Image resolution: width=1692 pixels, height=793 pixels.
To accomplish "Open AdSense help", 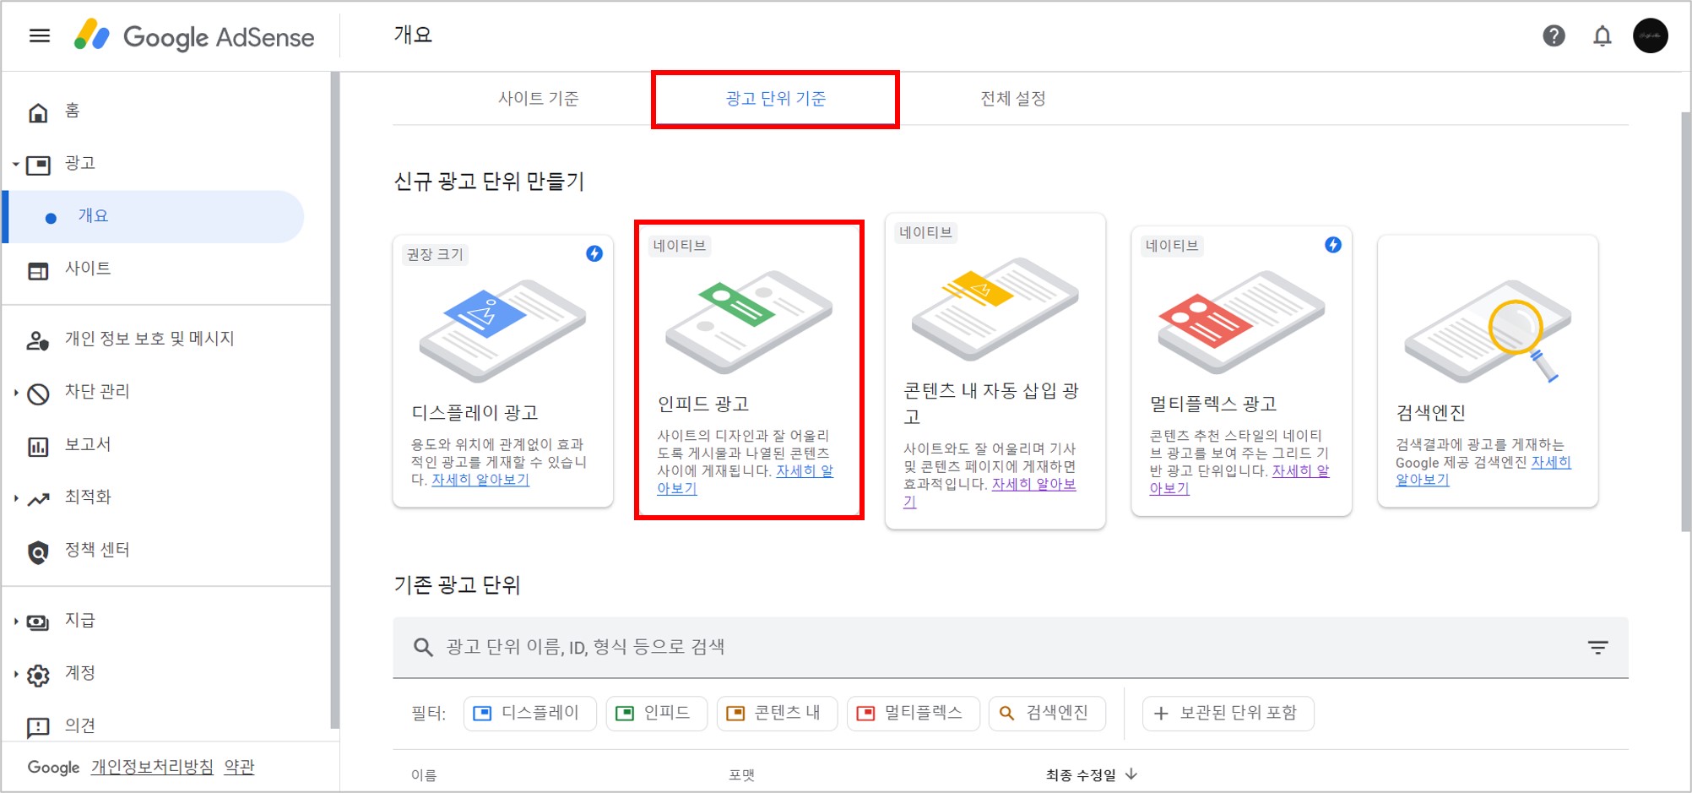I will pyautogui.click(x=1554, y=35).
